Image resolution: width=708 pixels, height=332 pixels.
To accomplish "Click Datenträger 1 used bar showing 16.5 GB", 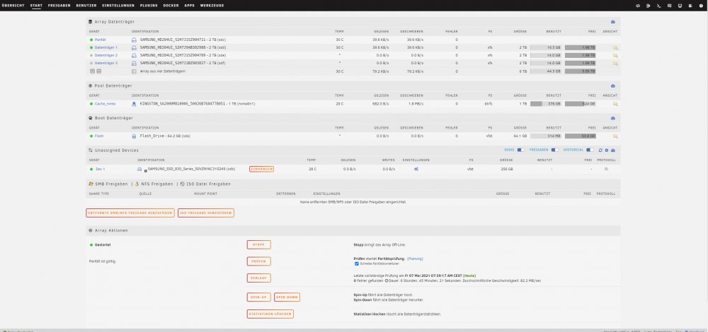I will point(546,47).
